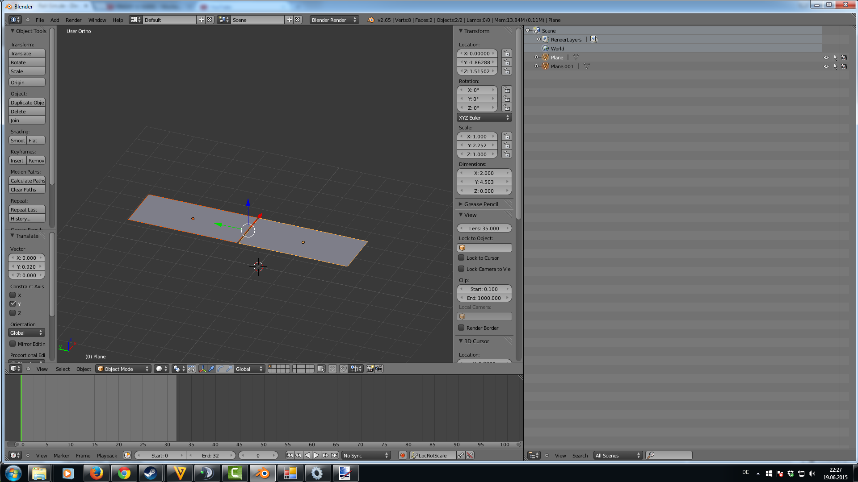Expand the Plane object in outliner
Screen dimensions: 858x482
(536, 57)
